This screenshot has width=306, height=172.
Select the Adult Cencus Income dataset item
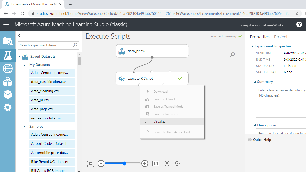[51, 73]
